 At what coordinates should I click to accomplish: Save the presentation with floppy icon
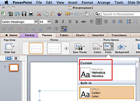coord(24,14)
